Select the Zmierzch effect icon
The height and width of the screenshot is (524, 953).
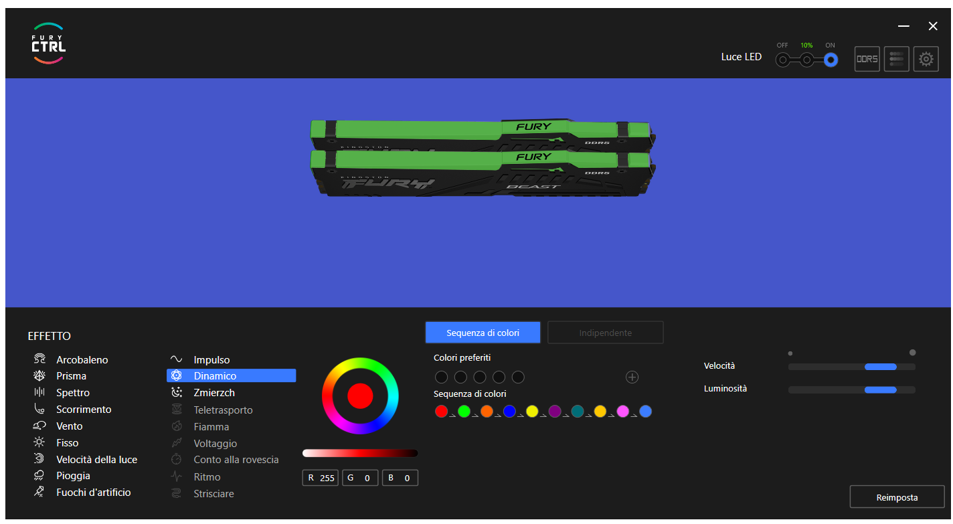point(177,393)
